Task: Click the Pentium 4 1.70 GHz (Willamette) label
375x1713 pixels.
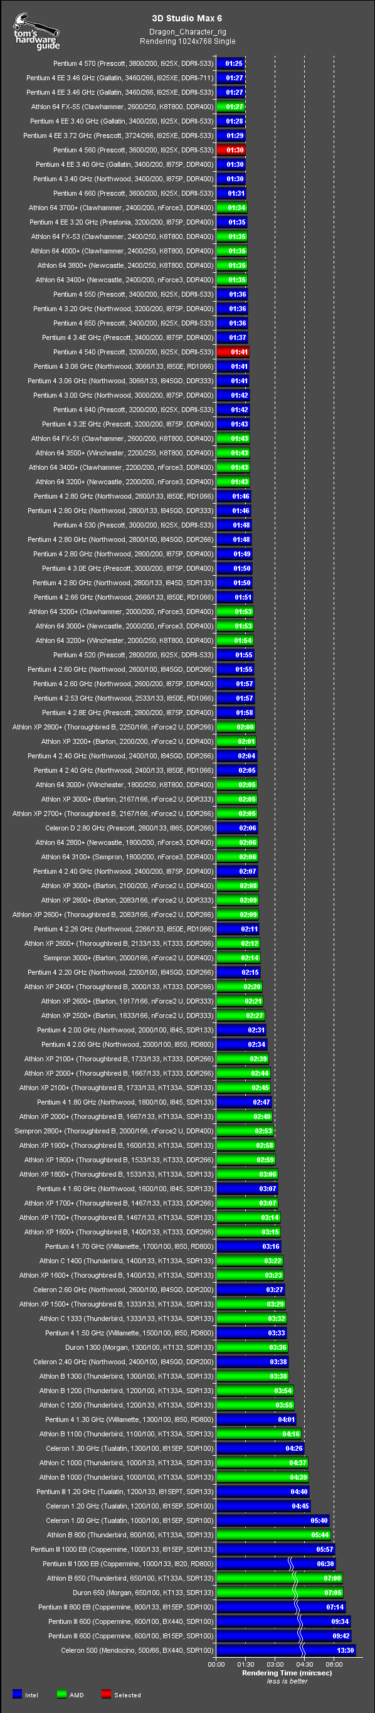Action: pos(130,1247)
